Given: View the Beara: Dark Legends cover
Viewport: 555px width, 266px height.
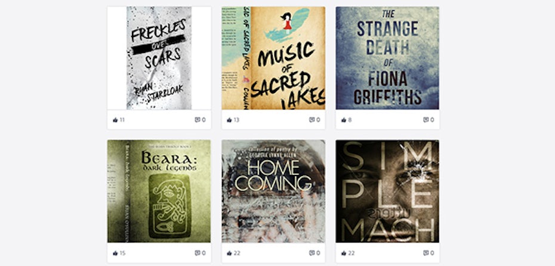Looking at the screenshot, I should (159, 191).
